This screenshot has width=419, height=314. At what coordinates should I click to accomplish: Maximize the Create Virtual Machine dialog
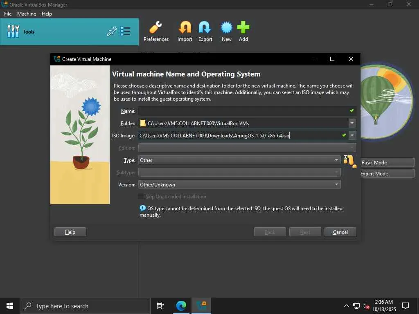(332, 59)
